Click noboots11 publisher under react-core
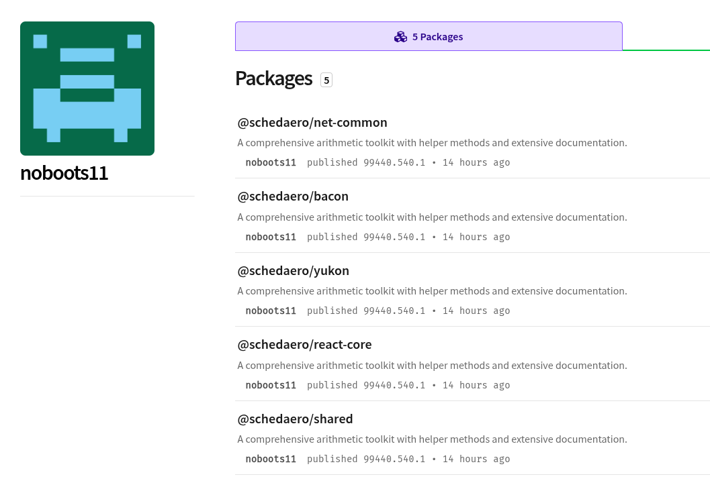The height and width of the screenshot is (489, 710). pyautogui.click(x=271, y=385)
